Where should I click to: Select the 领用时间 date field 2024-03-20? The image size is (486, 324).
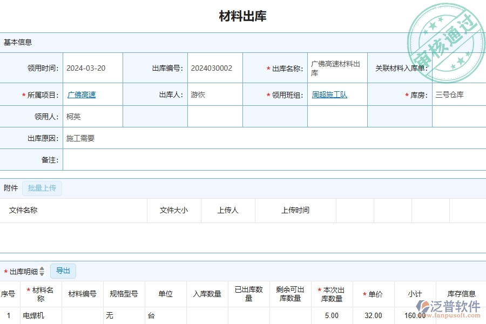(92, 67)
